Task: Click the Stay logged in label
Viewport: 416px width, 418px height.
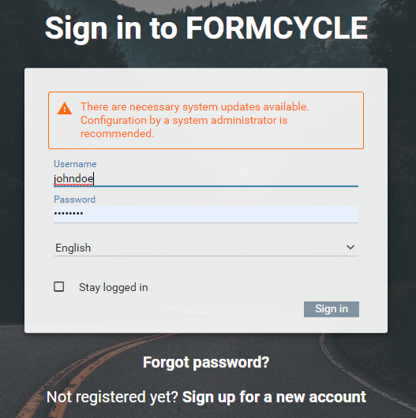Action: pos(113,287)
